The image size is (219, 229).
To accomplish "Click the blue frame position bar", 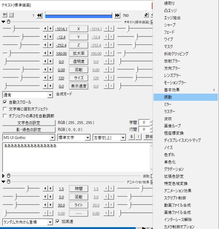I will coord(78,15).
